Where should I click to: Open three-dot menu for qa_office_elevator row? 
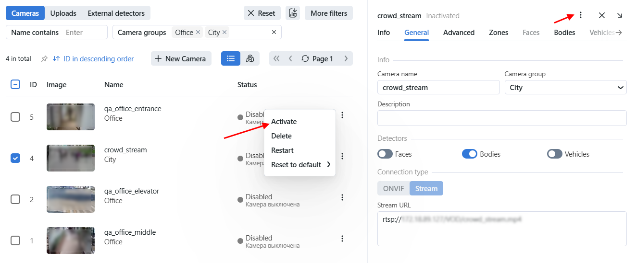click(x=342, y=197)
